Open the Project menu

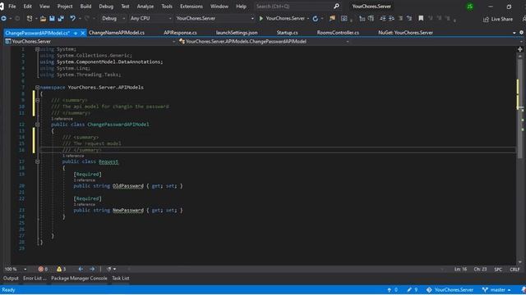(x=65, y=7)
